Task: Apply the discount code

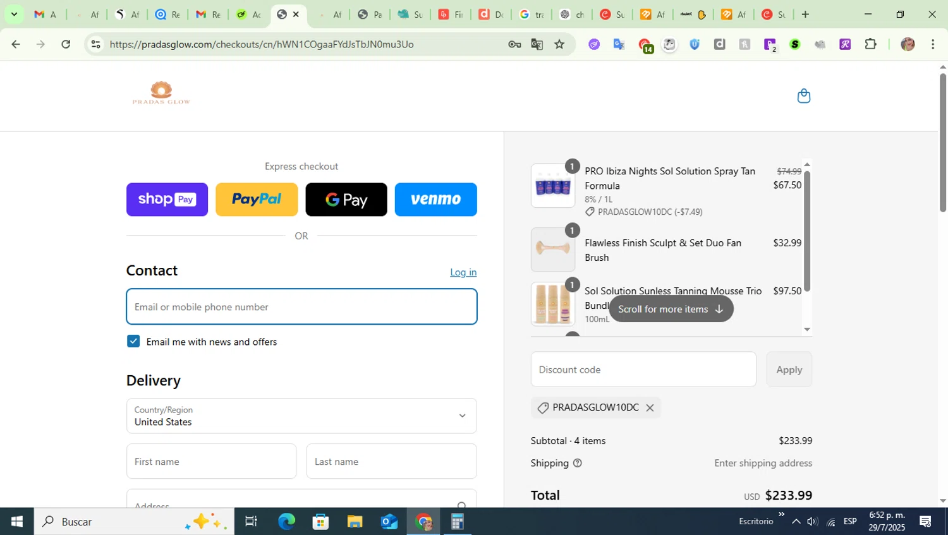Action: click(789, 370)
